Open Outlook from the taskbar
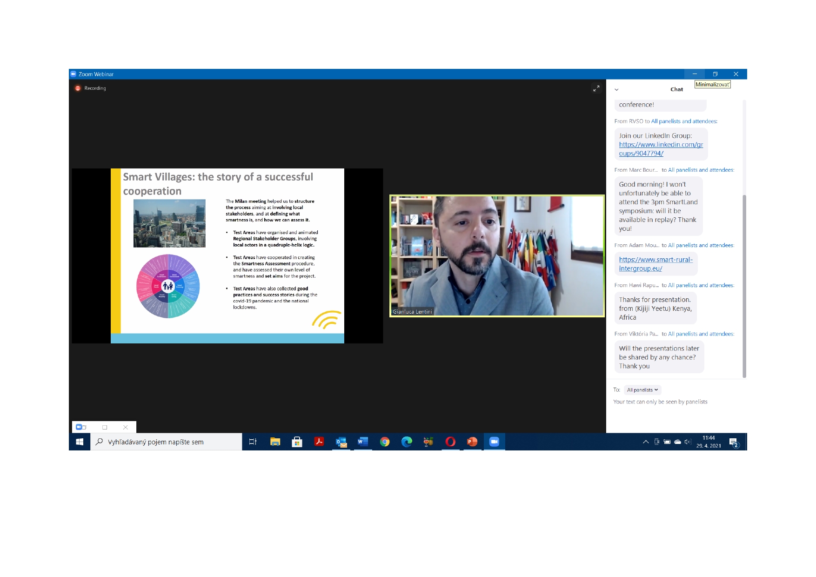Image resolution: width=816 pixels, height=577 pixels. 341,442
